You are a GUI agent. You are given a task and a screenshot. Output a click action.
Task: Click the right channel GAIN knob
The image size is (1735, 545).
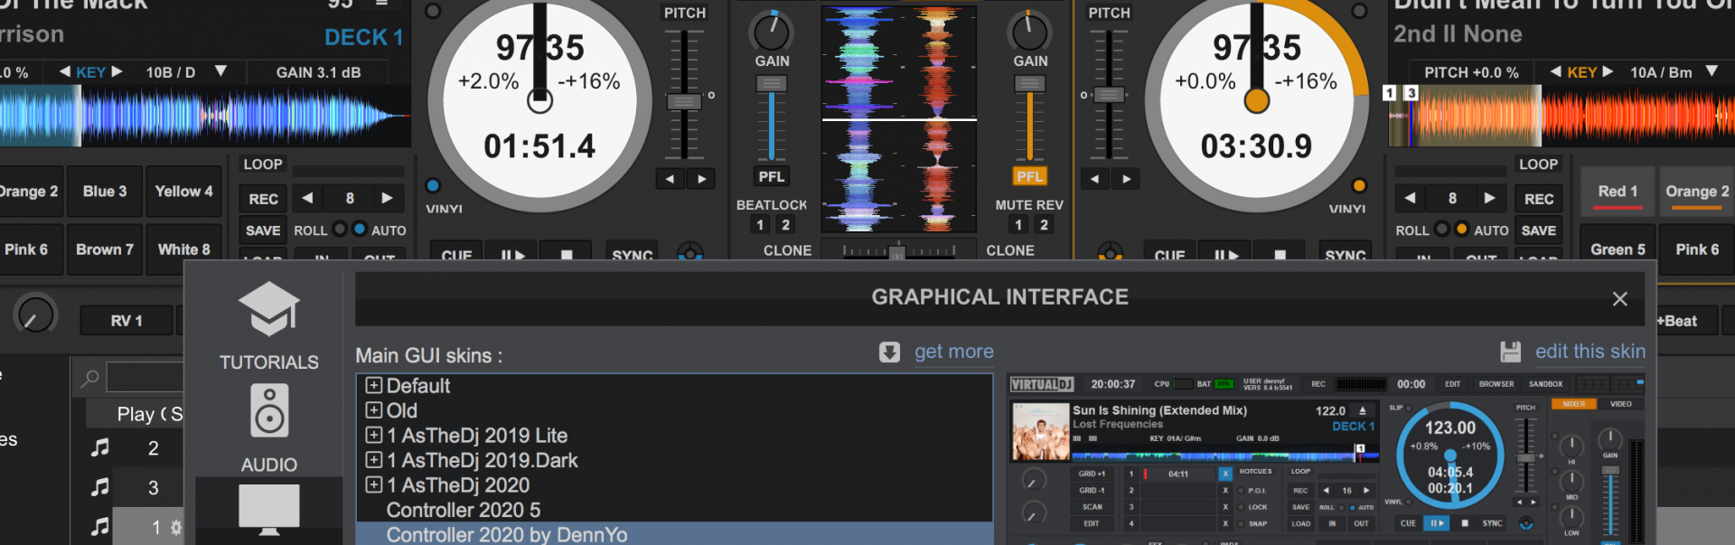coord(1029,32)
